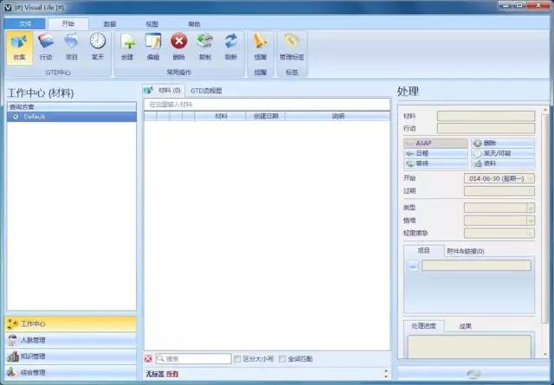Click the ASAP processing button
This screenshot has width=554, height=385.
tap(435, 143)
